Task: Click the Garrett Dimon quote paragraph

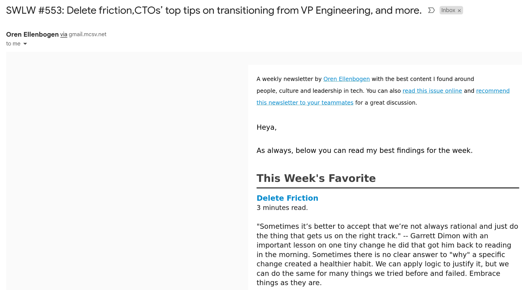Action: tap(387, 254)
